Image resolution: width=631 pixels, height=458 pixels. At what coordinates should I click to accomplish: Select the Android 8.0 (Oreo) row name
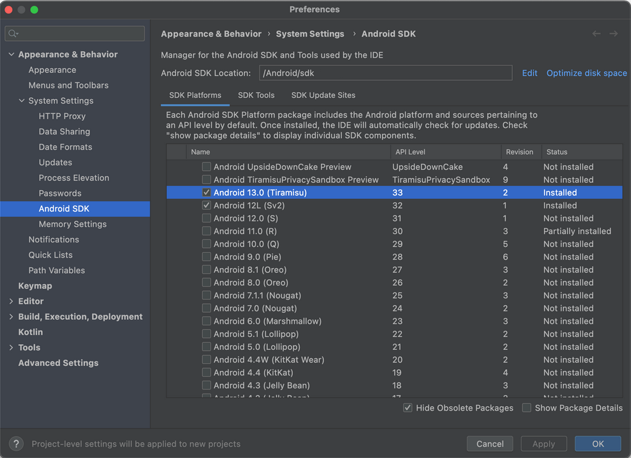click(251, 283)
